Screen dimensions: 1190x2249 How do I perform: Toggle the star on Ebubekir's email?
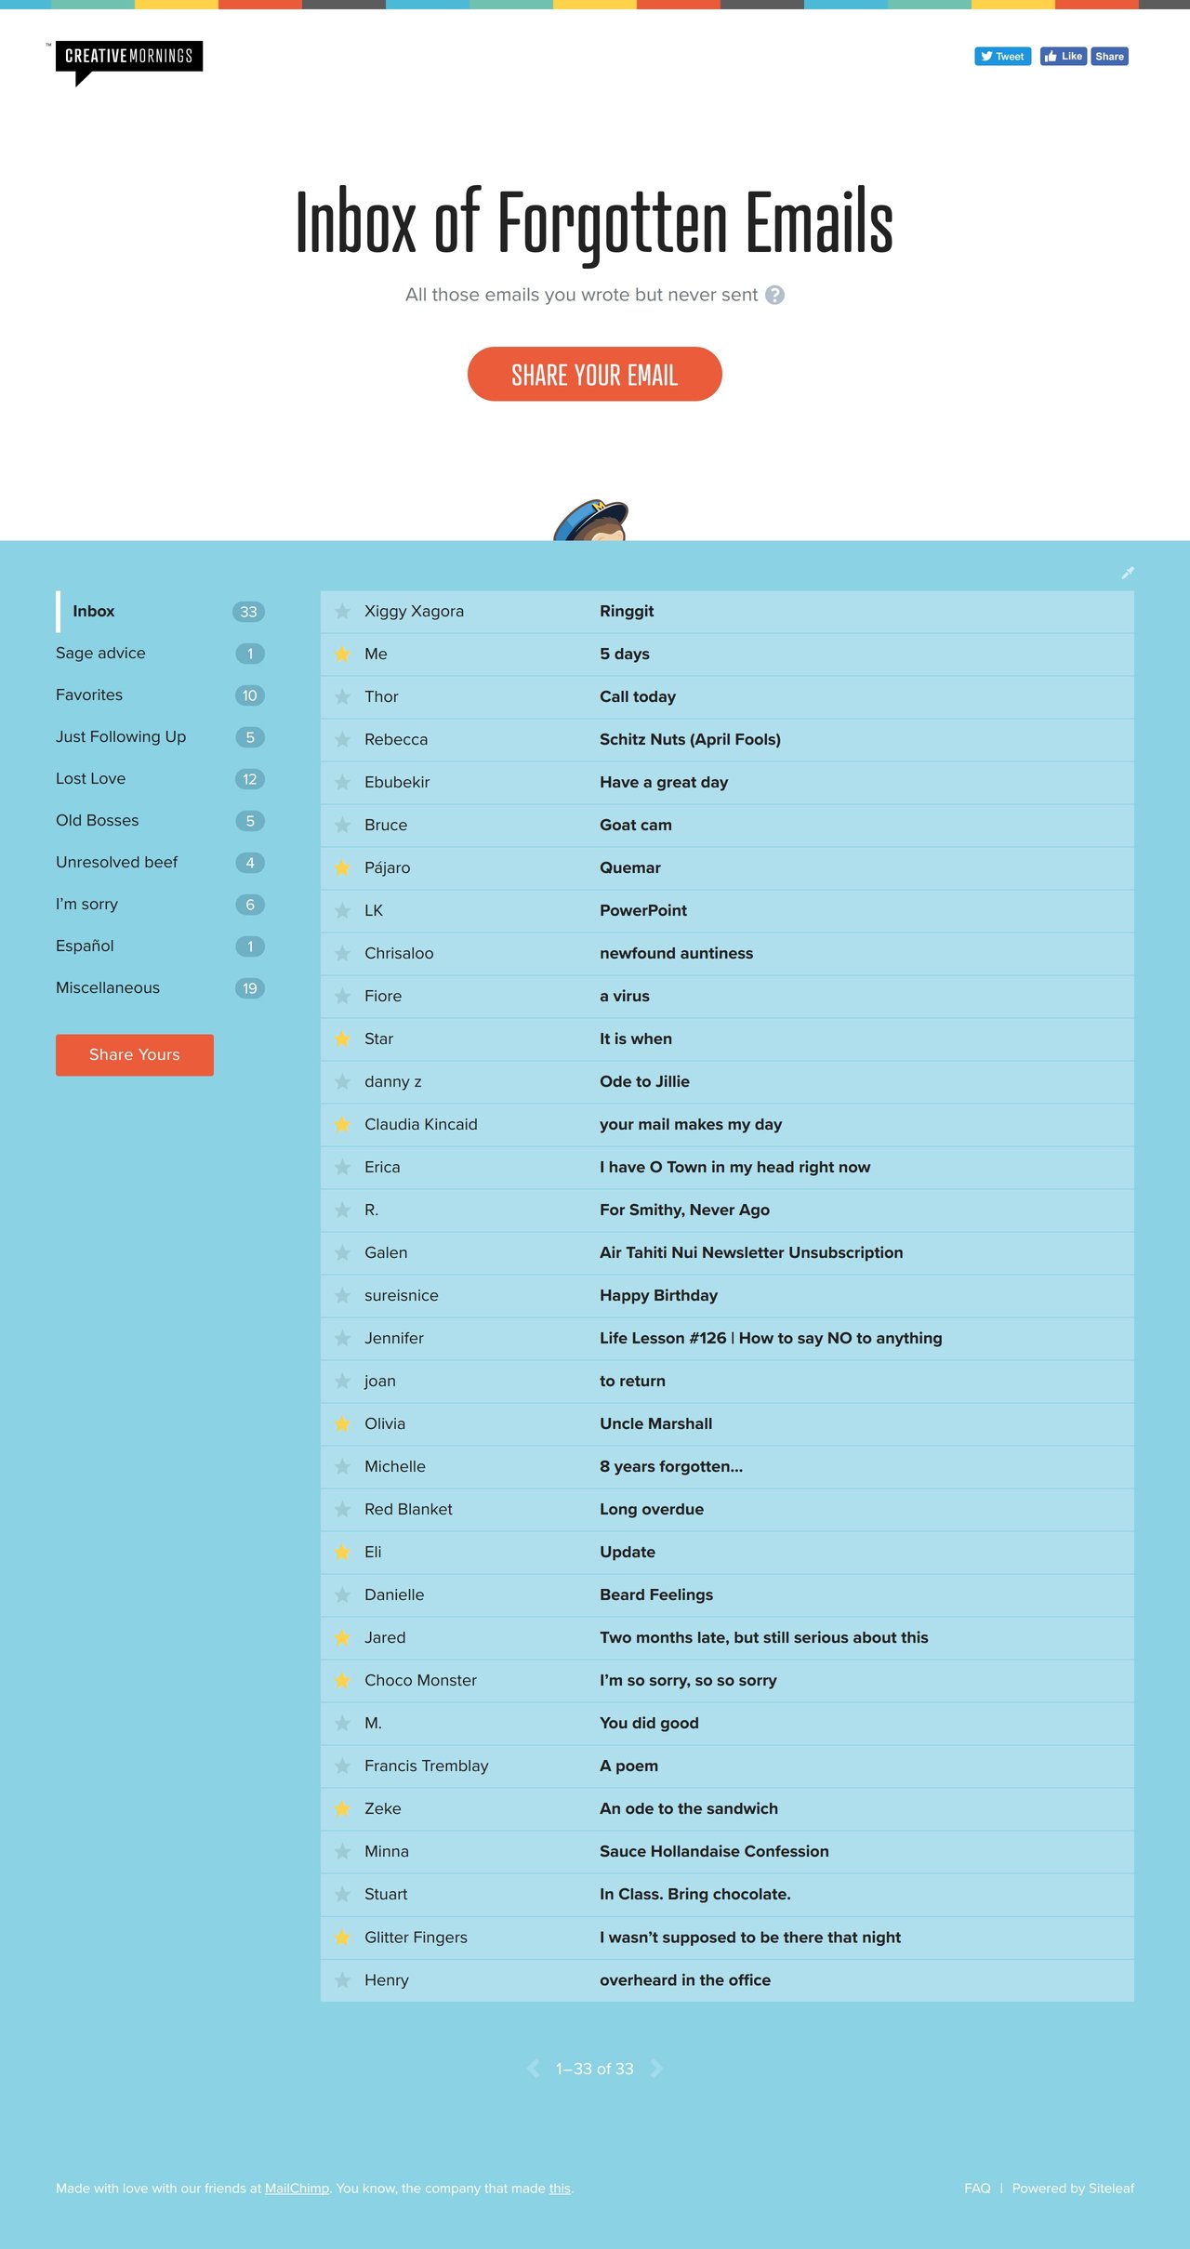(x=342, y=783)
